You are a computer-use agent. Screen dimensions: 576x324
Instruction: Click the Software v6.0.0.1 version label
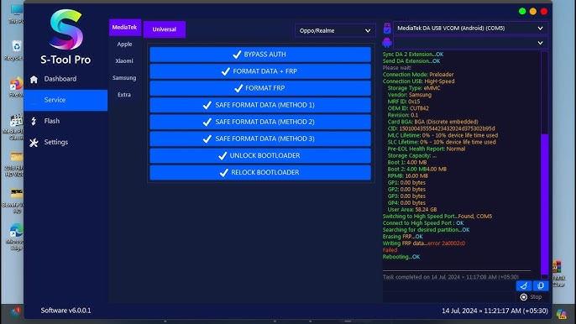point(65,311)
